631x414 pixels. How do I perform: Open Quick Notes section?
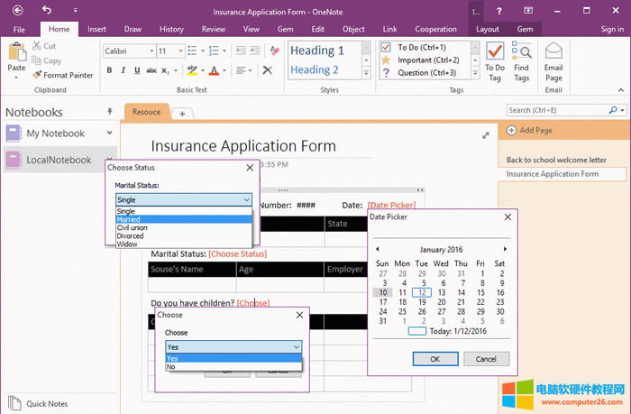point(47,404)
